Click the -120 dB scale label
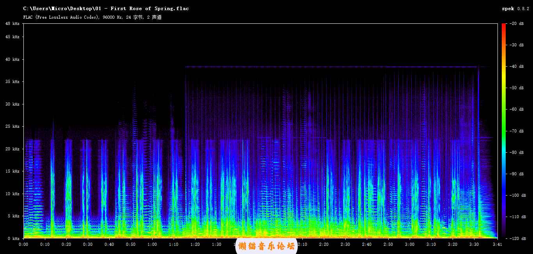 click(x=516, y=238)
